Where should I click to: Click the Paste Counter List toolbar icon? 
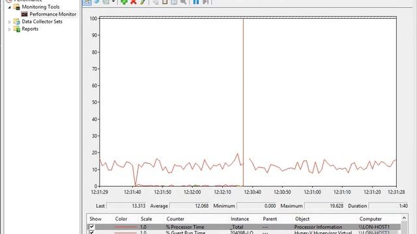pos(165,2)
